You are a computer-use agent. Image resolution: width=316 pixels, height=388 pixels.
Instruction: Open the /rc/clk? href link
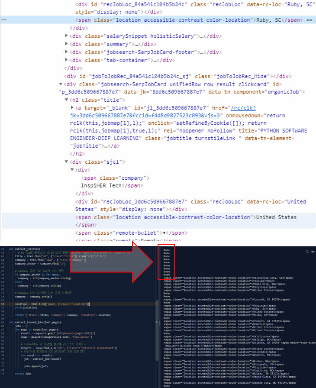click(x=243, y=108)
